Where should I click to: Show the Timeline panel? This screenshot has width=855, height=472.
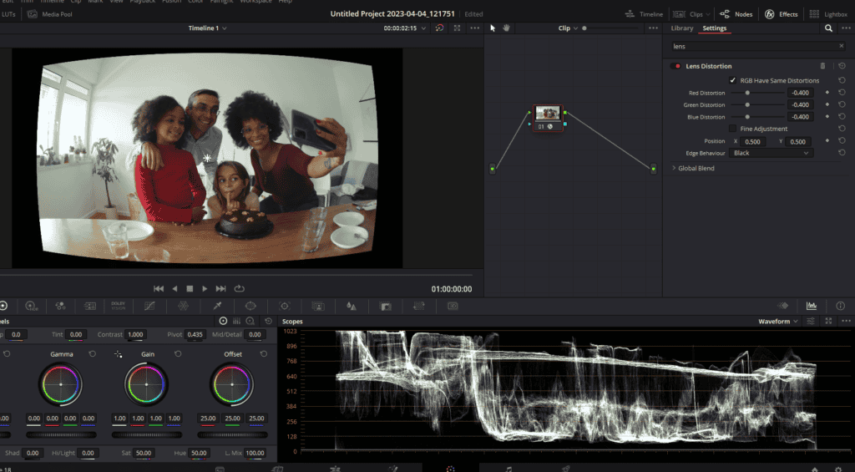coord(644,14)
